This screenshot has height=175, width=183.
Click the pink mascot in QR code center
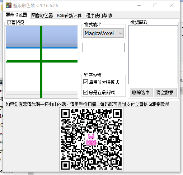click(91, 139)
